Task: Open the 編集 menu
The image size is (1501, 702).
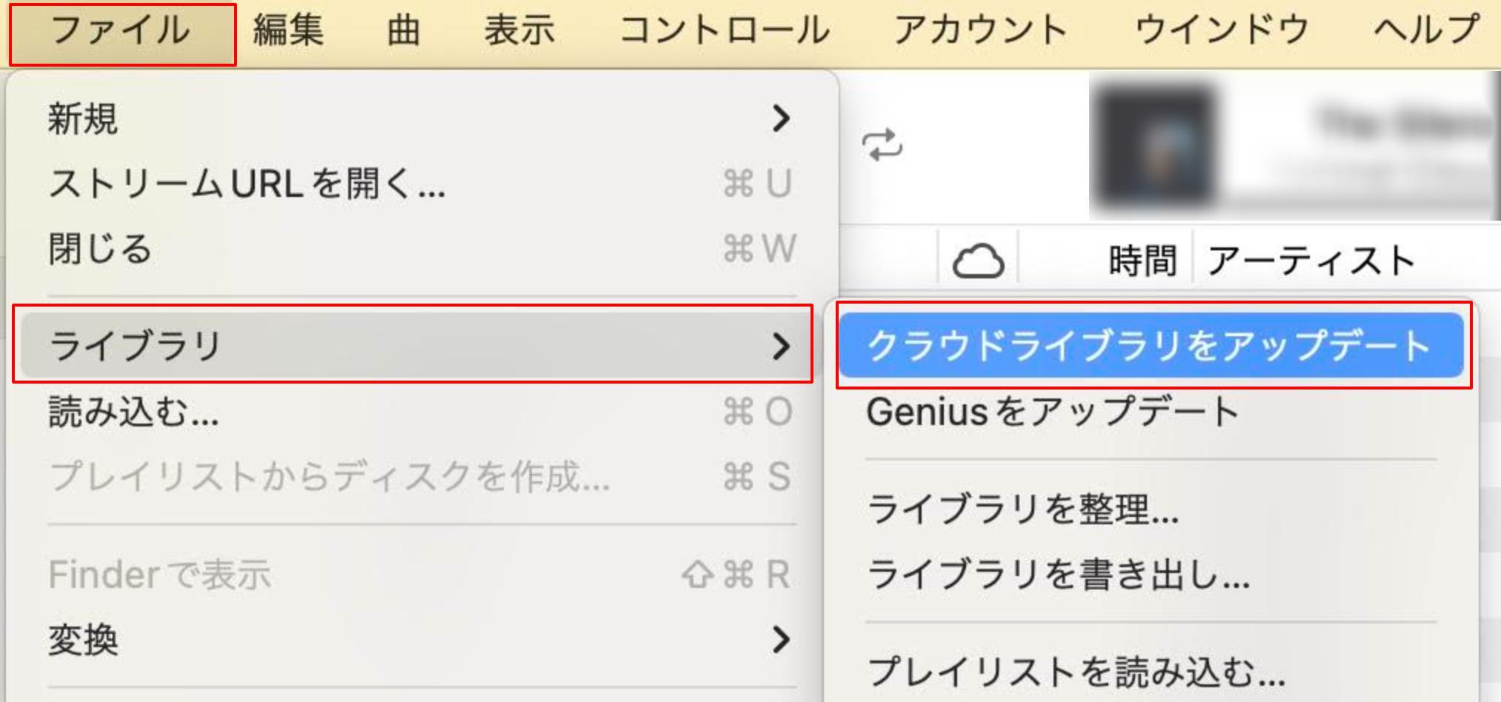Action: pos(287,30)
